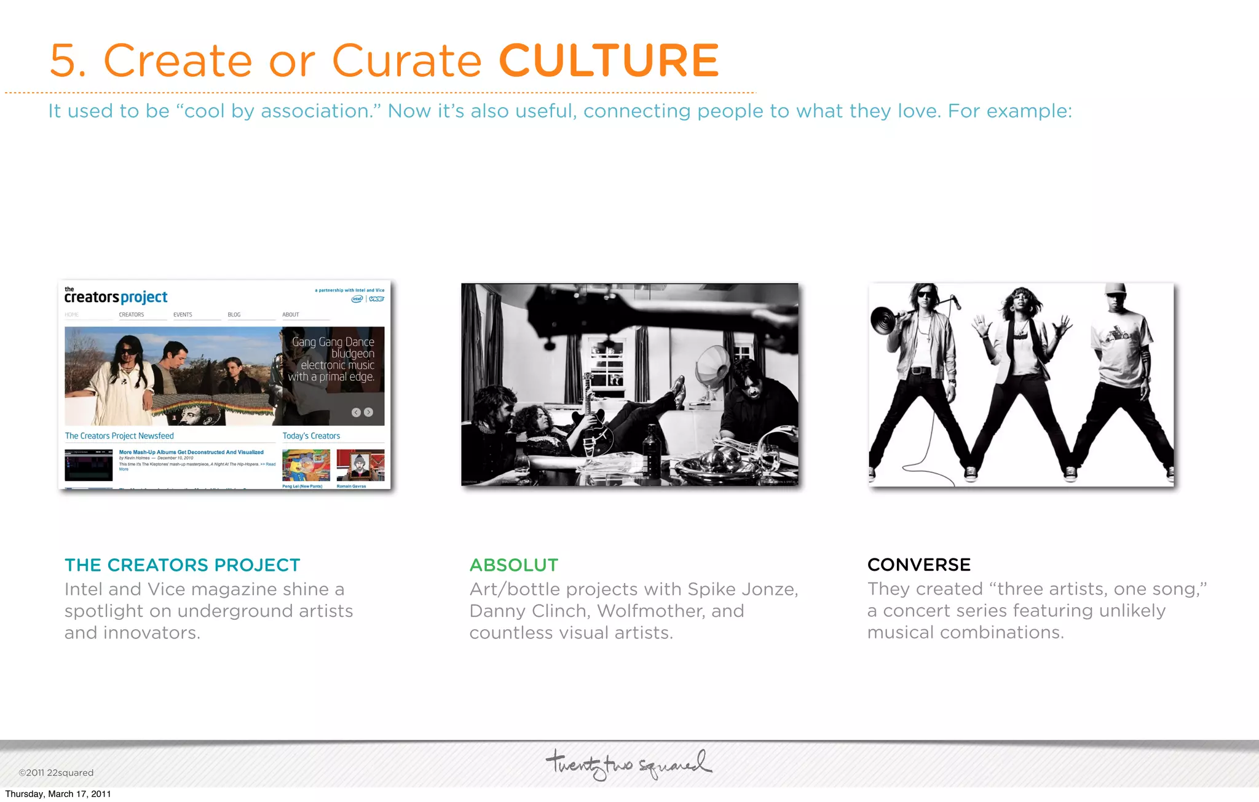Click the twenty two squared handwritten logo

(x=629, y=764)
